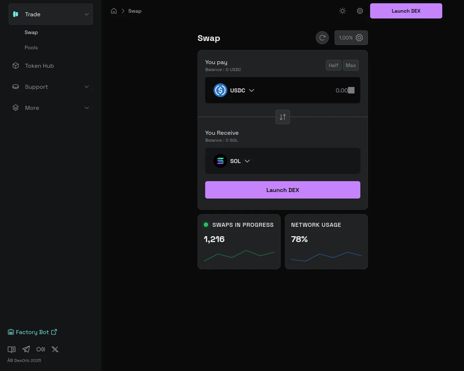Click the breadcrumb separator chevron

click(x=123, y=11)
